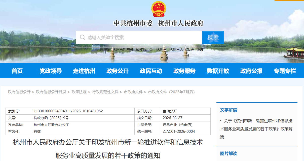This screenshot has width=304, height=161.
Task: Open 行政规范性文件 breadcrumb link
Action: 105,92
